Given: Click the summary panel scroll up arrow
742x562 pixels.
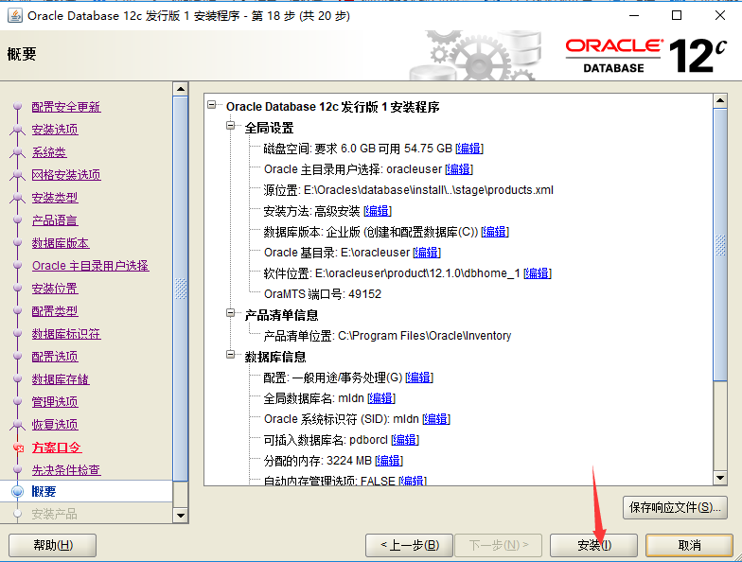Looking at the screenshot, I should point(720,100).
